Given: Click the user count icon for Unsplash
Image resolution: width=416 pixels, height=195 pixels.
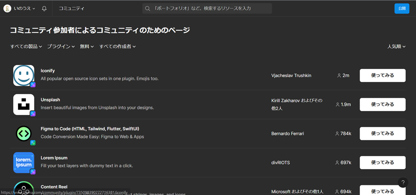Looking at the screenshot, I should [x=338, y=104].
